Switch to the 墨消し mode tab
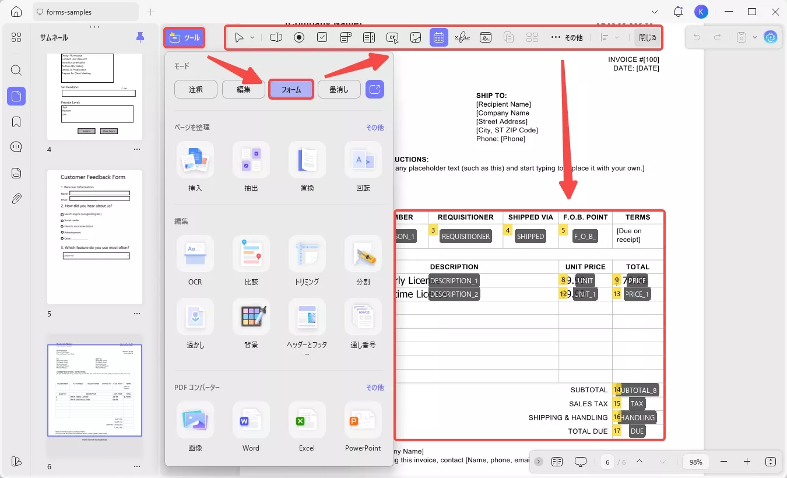The height and width of the screenshot is (478, 787). pyautogui.click(x=339, y=89)
